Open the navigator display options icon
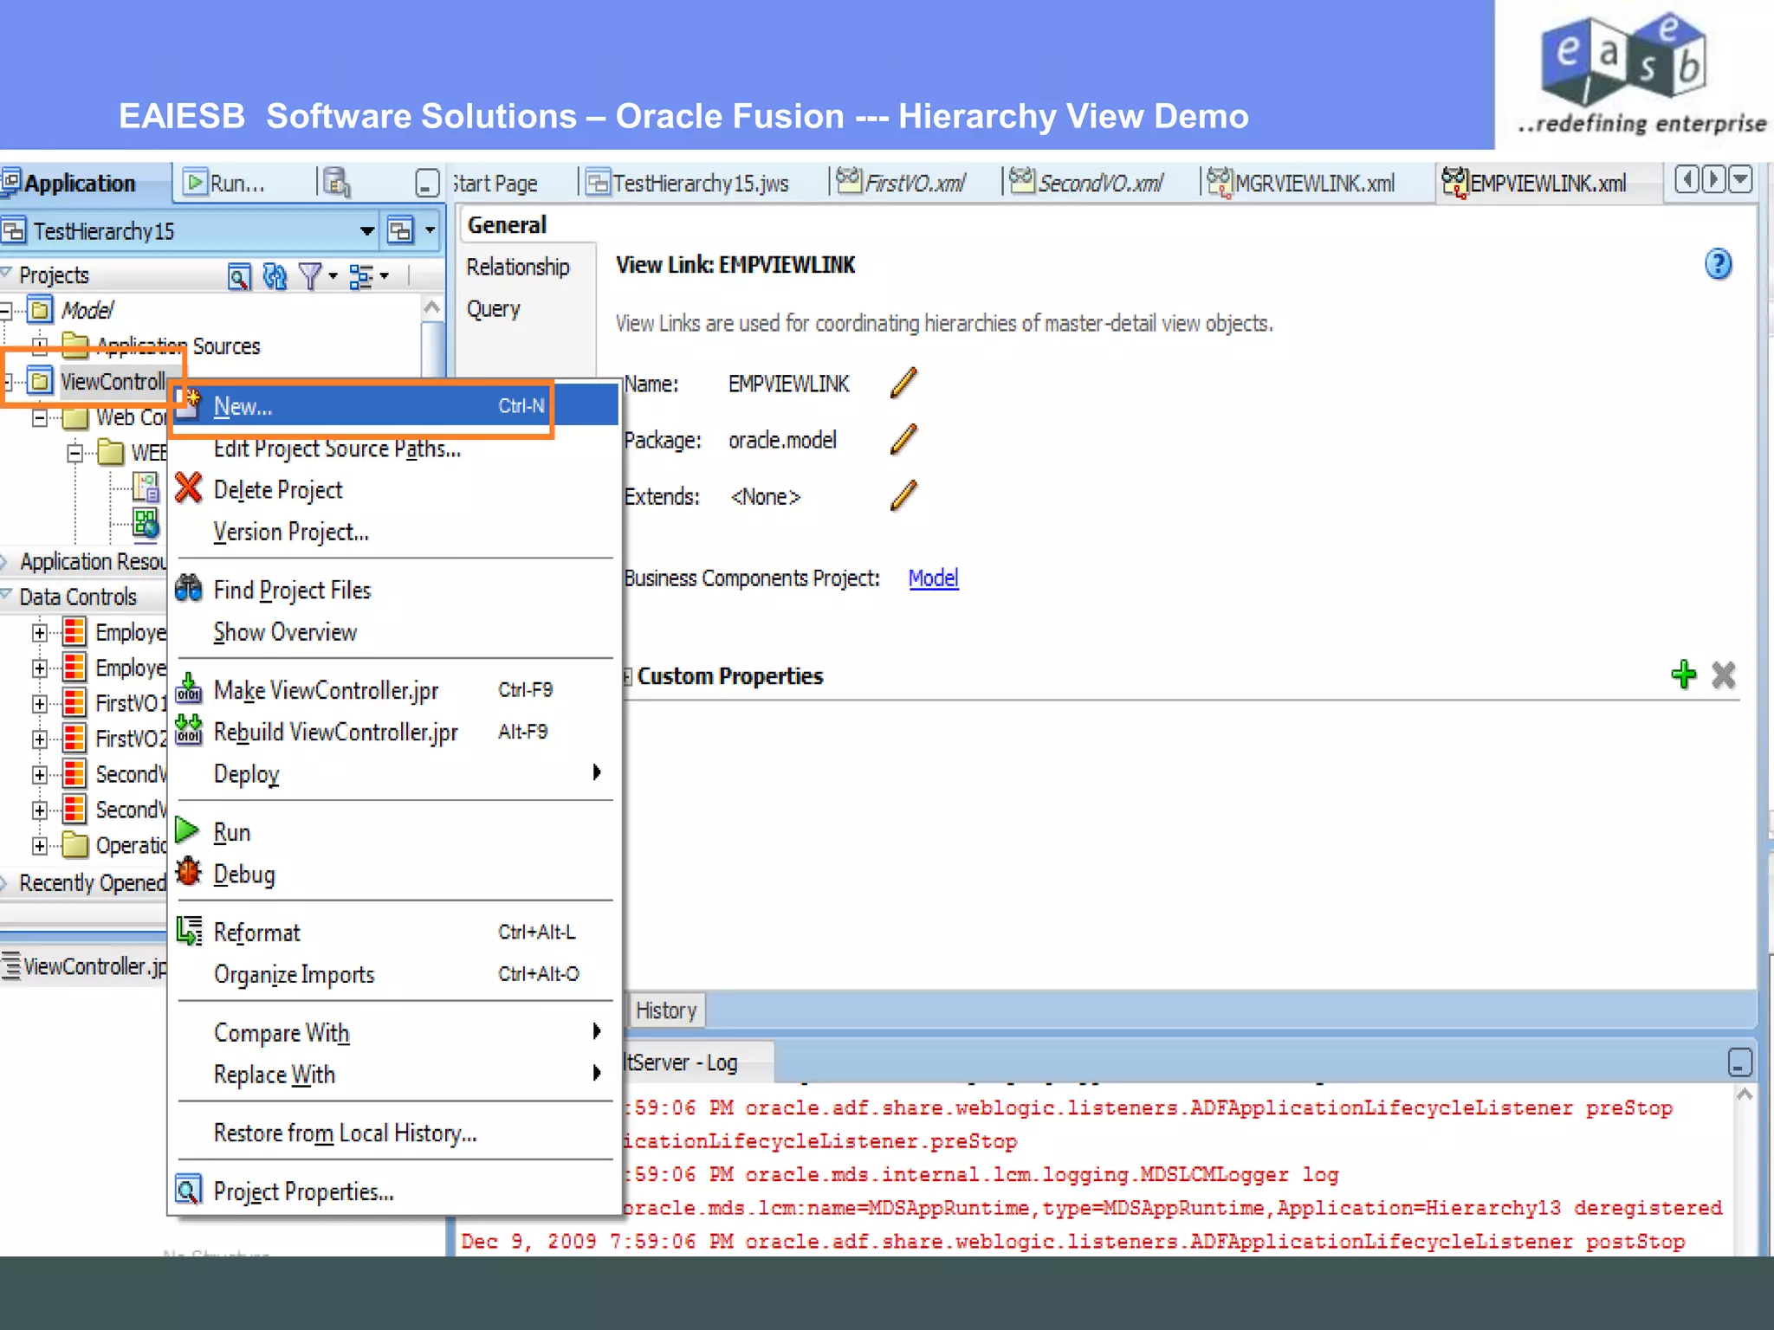The width and height of the screenshot is (1774, 1330). 361,276
